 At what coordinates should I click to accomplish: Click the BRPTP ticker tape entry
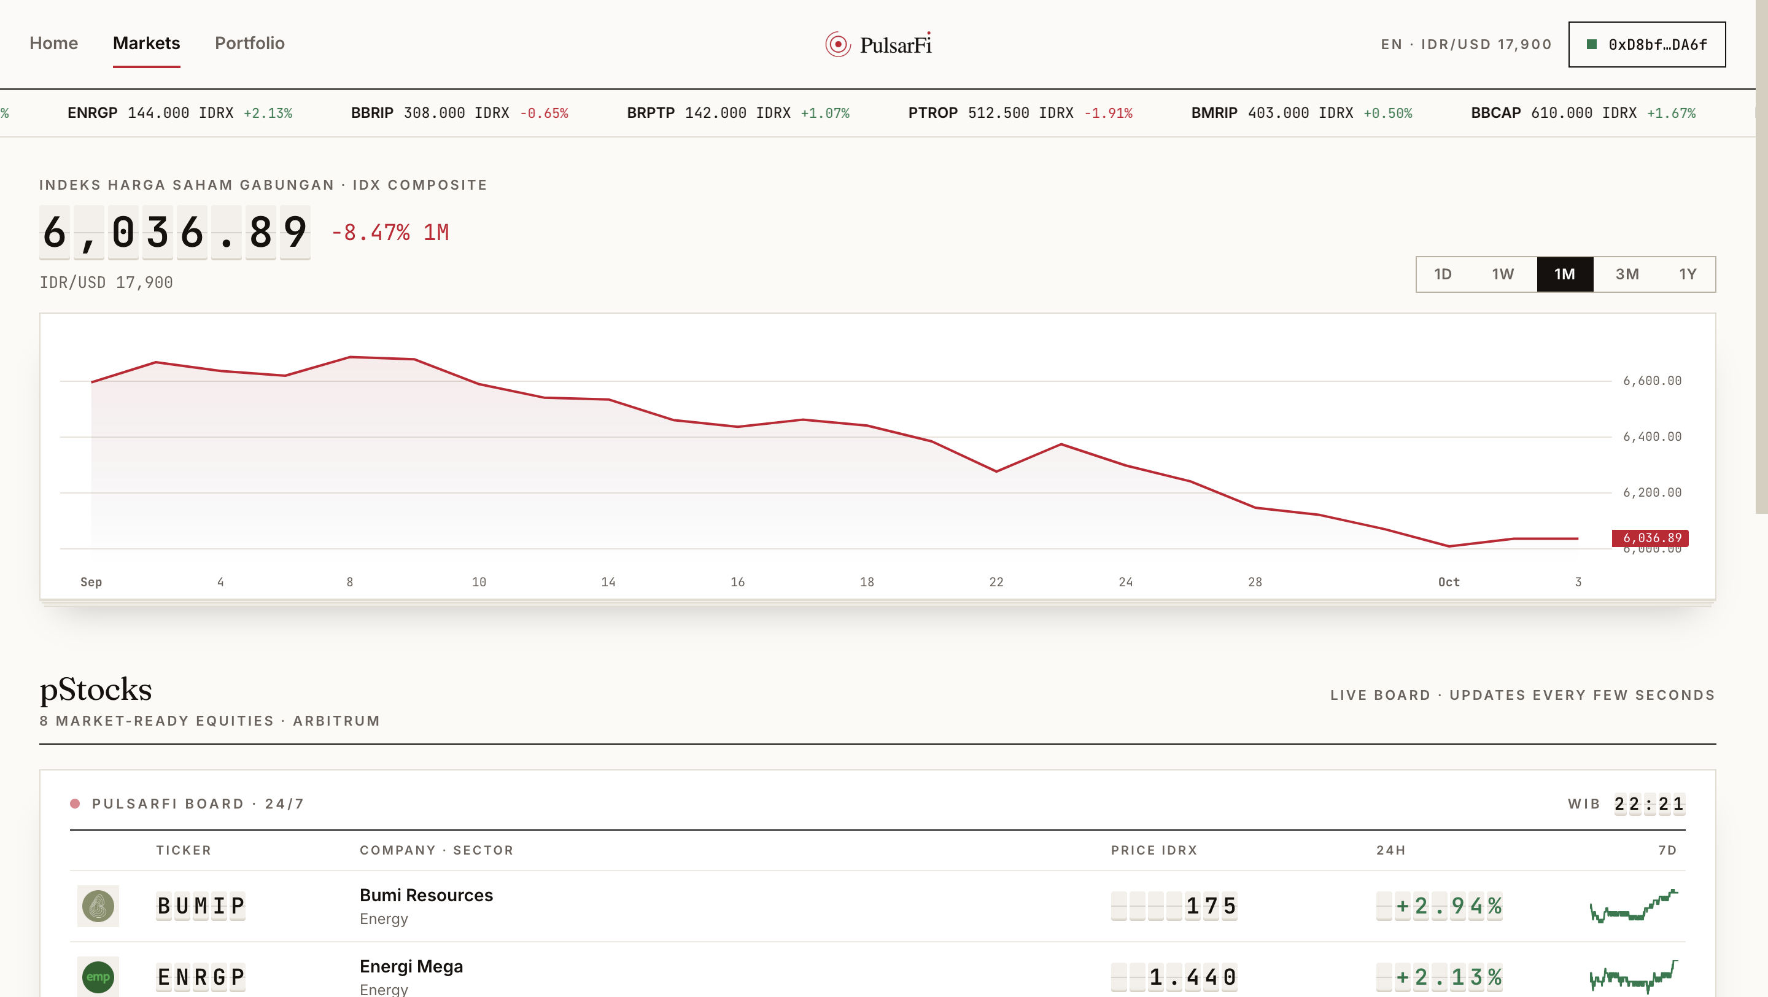pyautogui.click(x=738, y=112)
